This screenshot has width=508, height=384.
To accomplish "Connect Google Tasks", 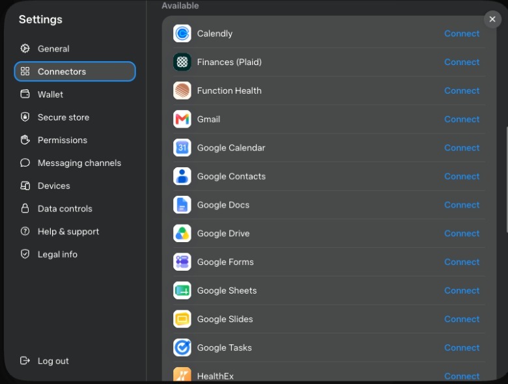I will point(462,348).
